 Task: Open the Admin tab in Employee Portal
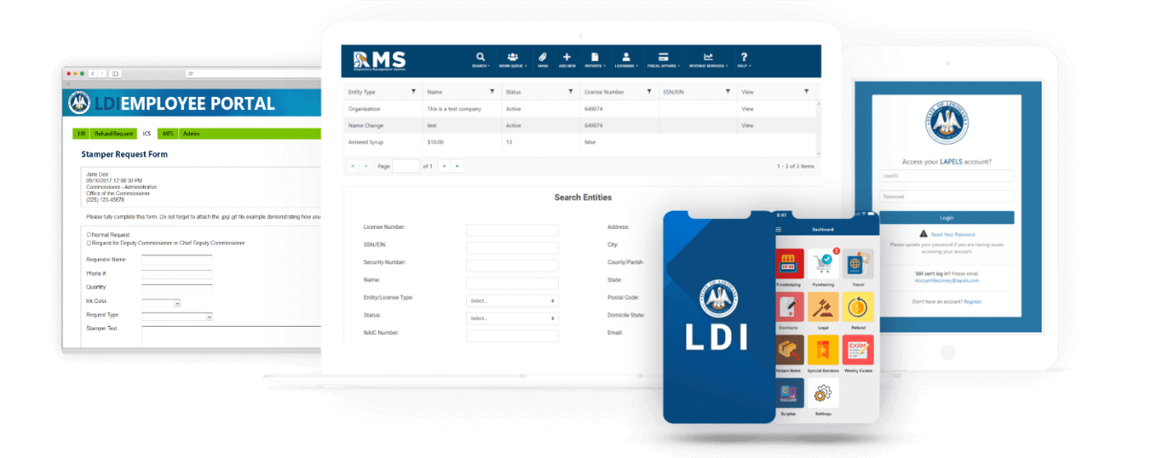pos(191,134)
